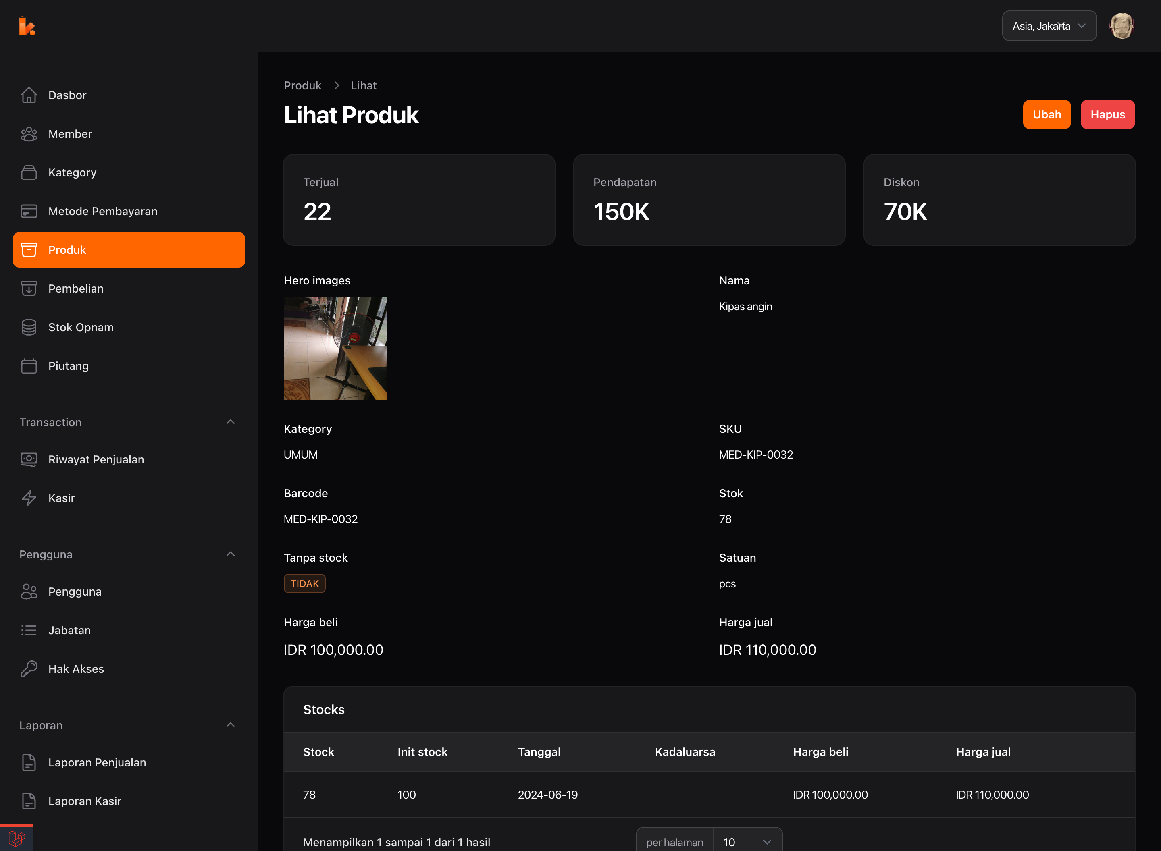Collapse the Pengguna sidebar group
1161x851 pixels.
coord(230,554)
